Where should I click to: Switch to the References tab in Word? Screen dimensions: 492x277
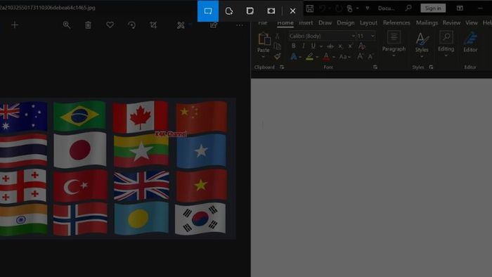pyautogui.click(x=396, y=22)
